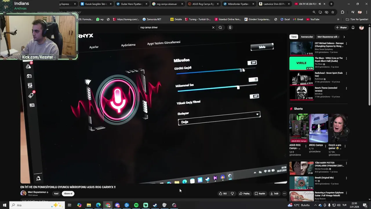The image size is (371, 209).
Task: Open options for The Blaze VIRILE video
Action: tap(346, 58)
